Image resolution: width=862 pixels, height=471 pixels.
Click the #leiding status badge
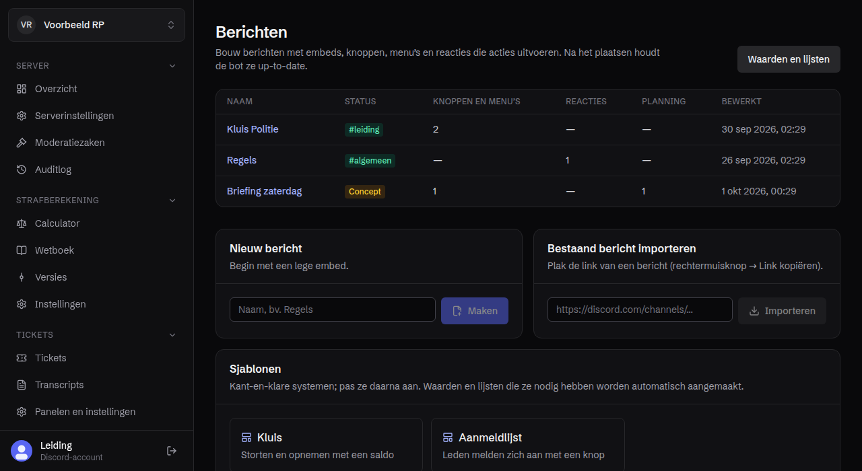pos(364,130)
